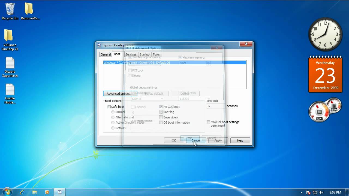The image size is (349, 196).
Task: Show hidden tray icons arrow
Action: 302,192
